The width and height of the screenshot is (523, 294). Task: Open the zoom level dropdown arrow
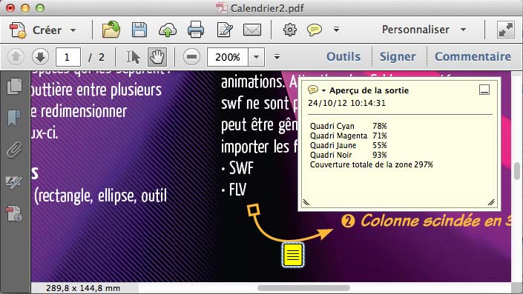tap(256, 57)
